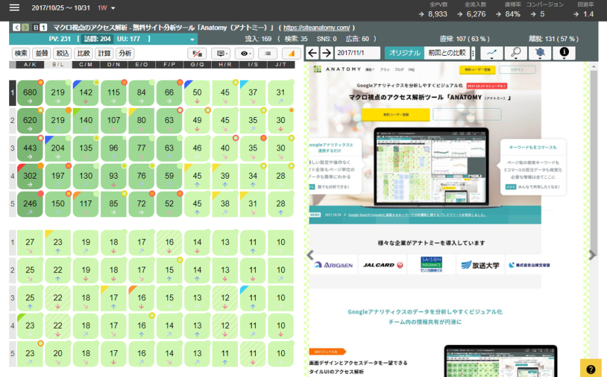
Task: Select the C / M column tab
Action: [86, 65]
